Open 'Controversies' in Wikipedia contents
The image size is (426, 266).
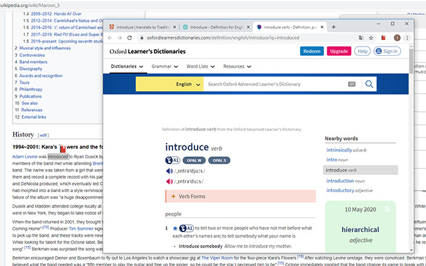click(32, 55)
